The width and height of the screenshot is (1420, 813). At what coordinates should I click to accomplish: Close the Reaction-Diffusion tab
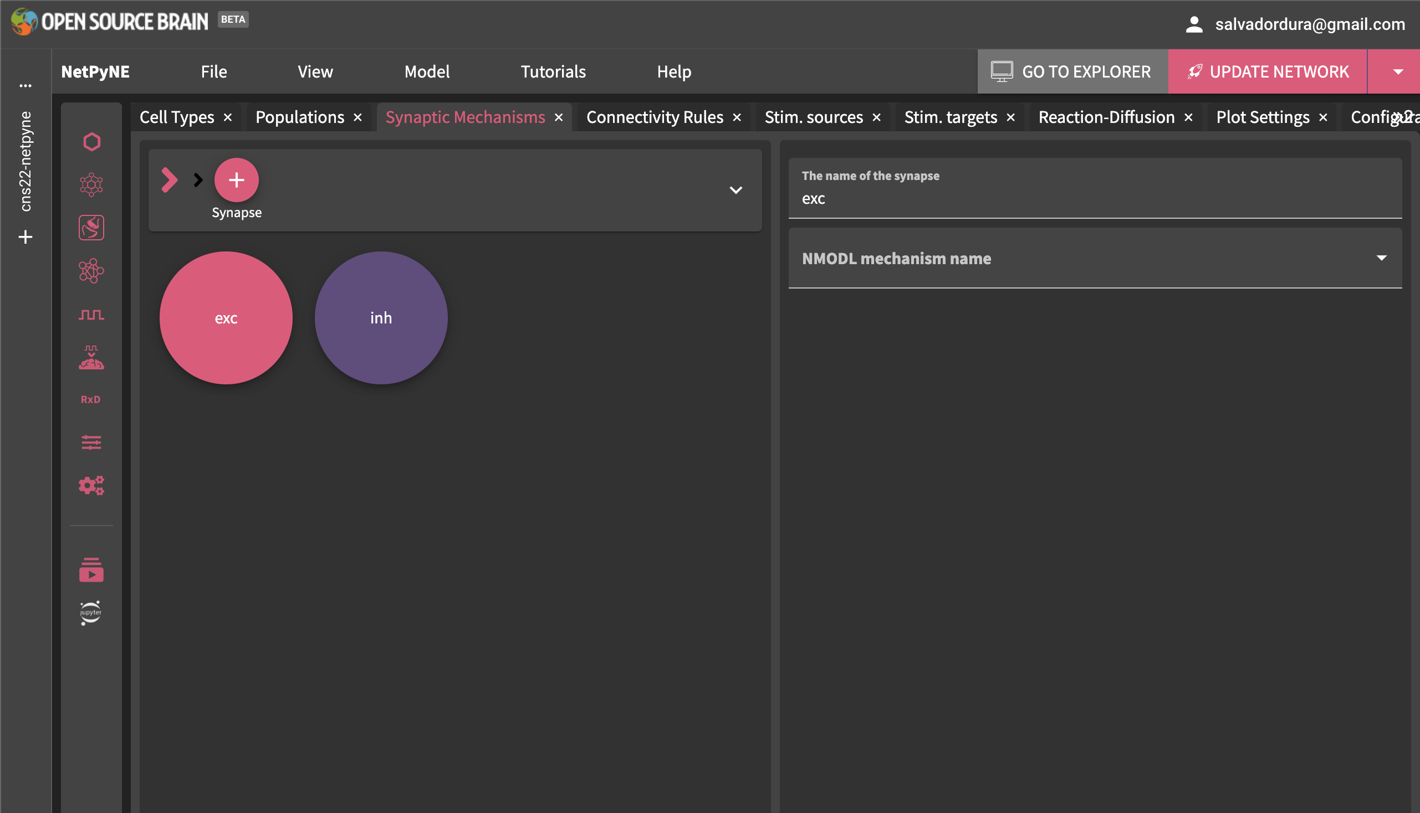[1189, 117]
